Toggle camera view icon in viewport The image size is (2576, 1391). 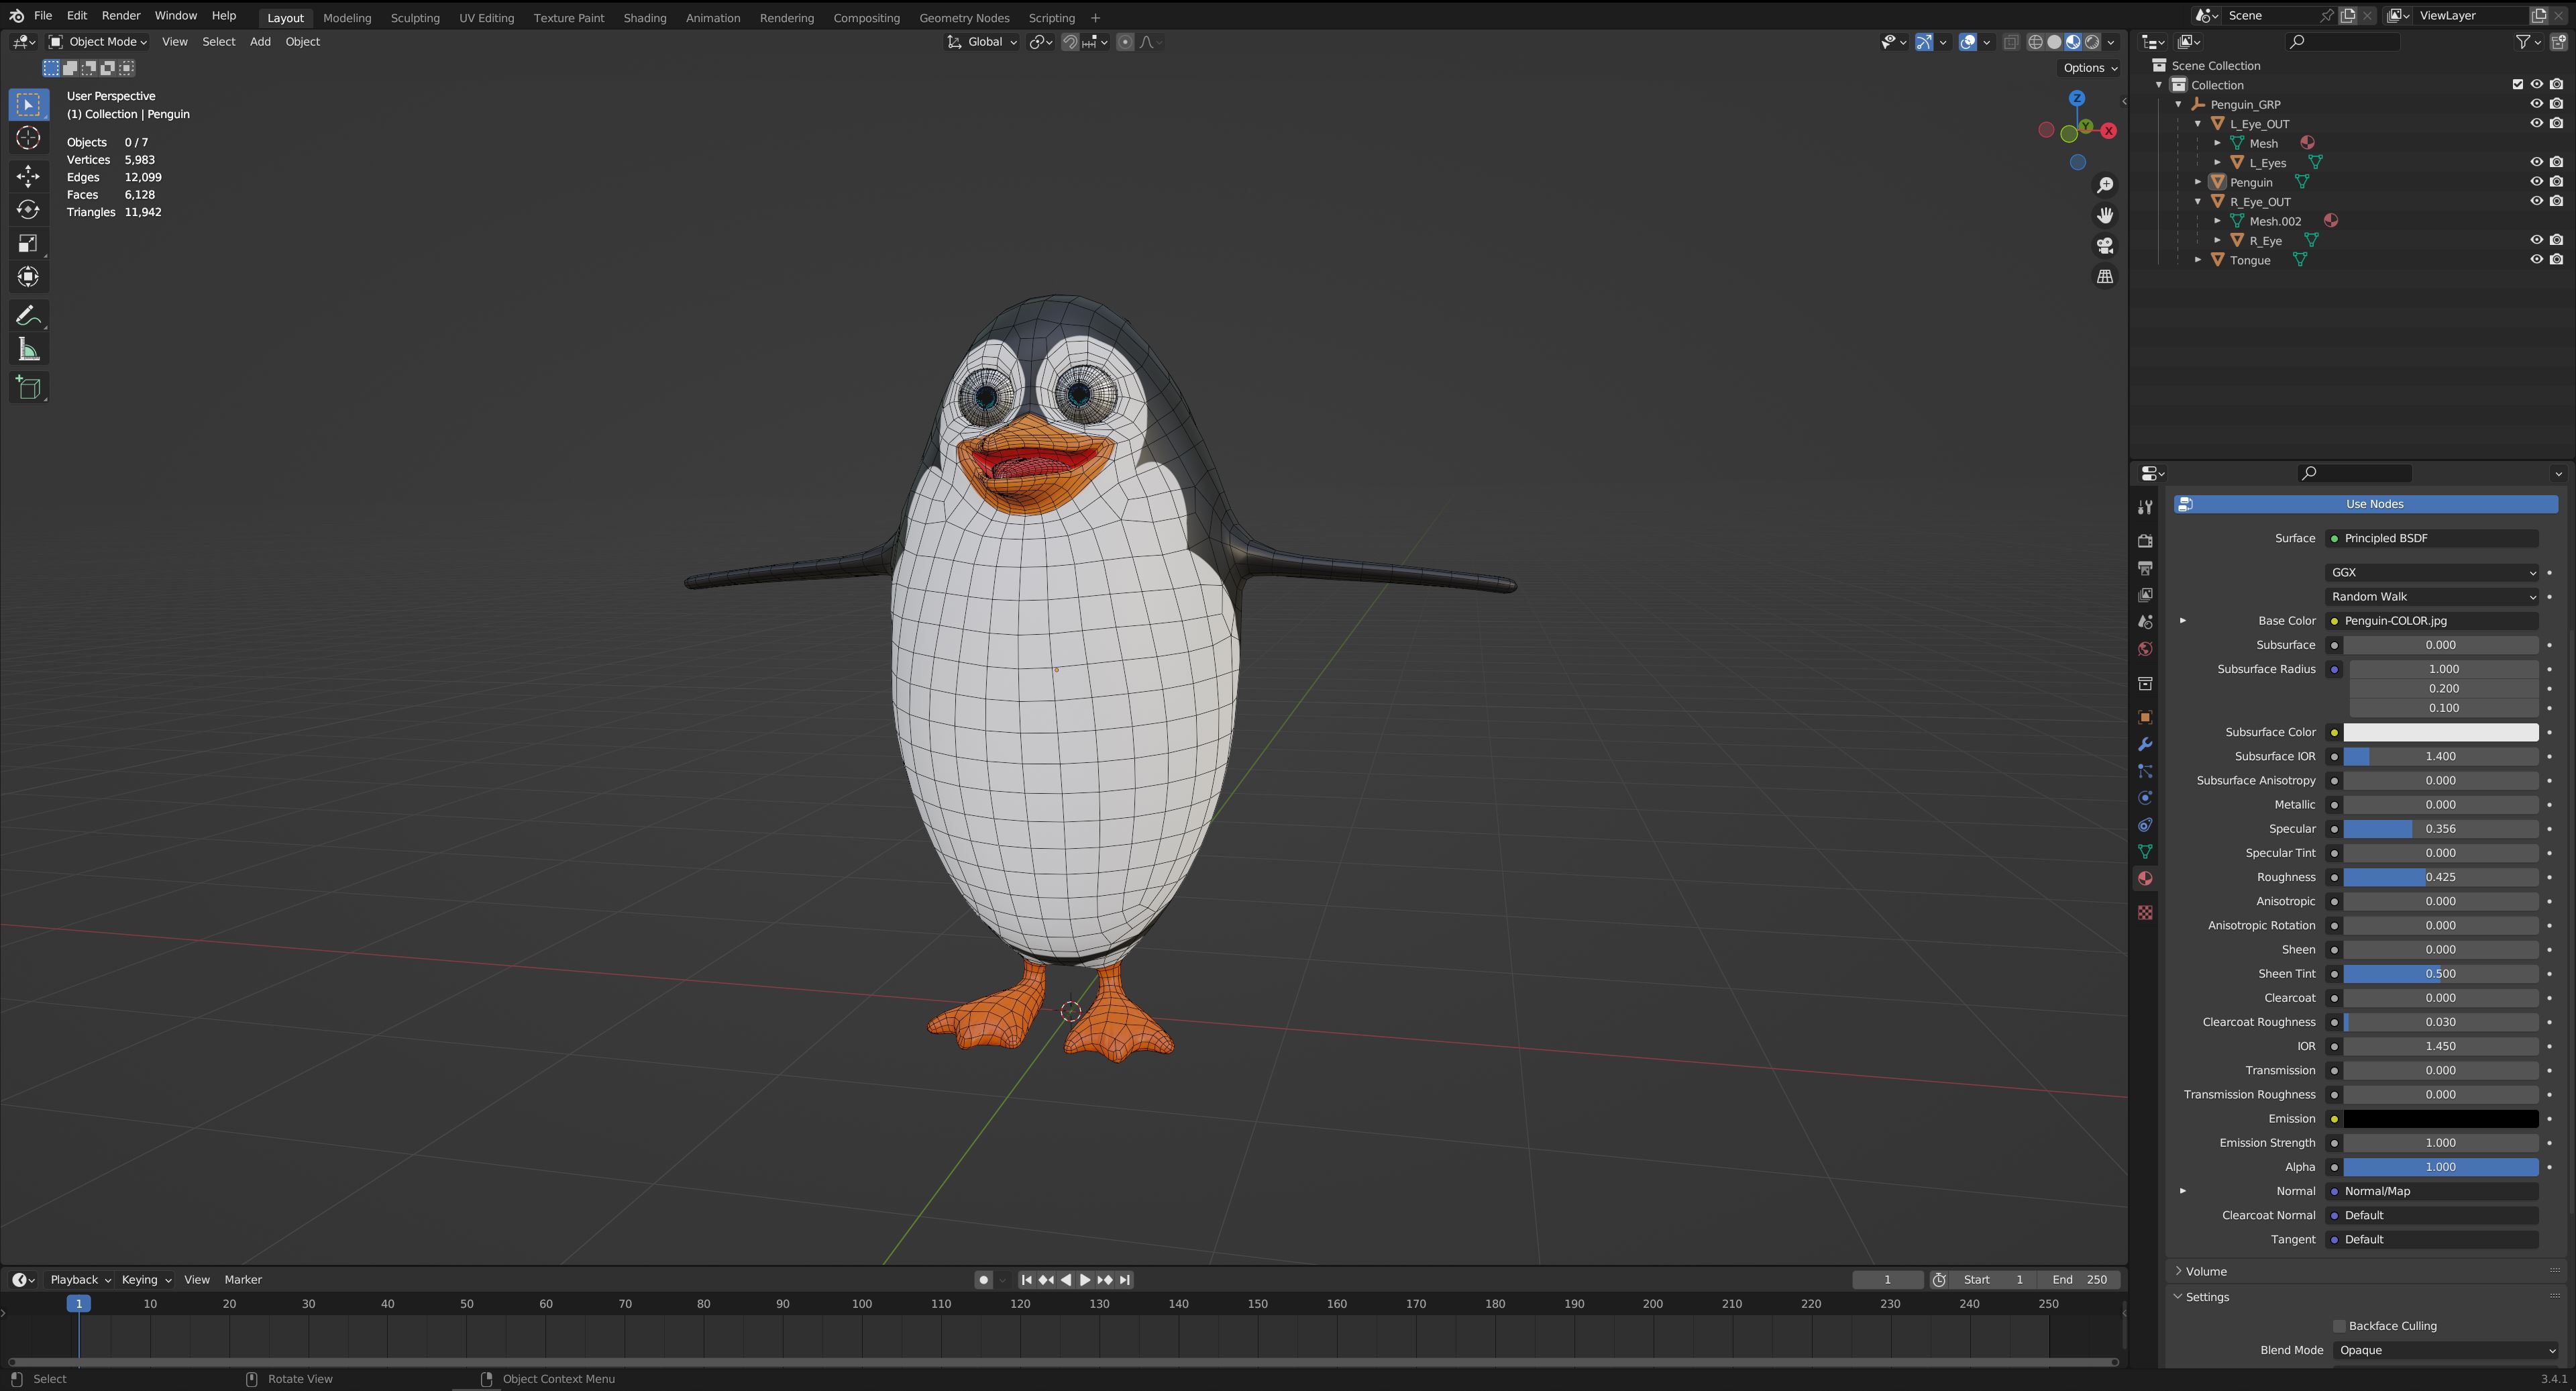point(2105,246)
